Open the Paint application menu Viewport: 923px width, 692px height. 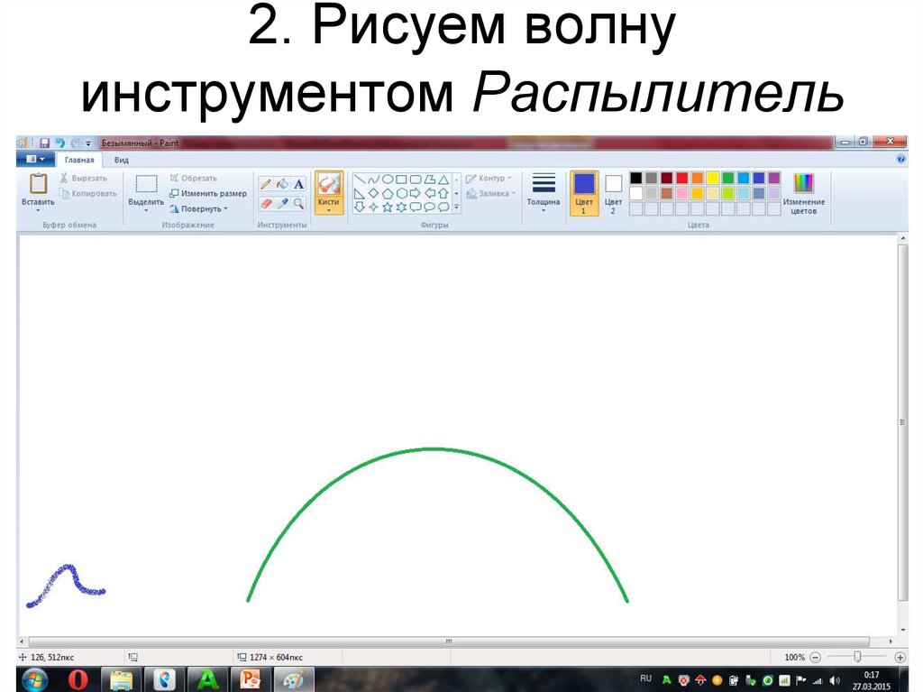[34, 159]
